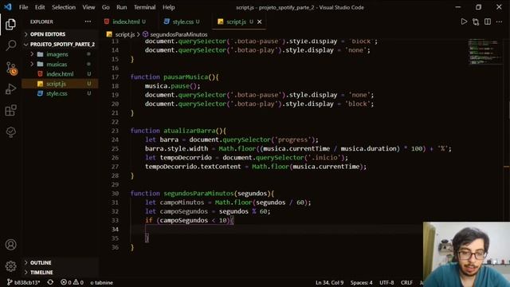Change line ending via CRLF status item

click(406, 282)
